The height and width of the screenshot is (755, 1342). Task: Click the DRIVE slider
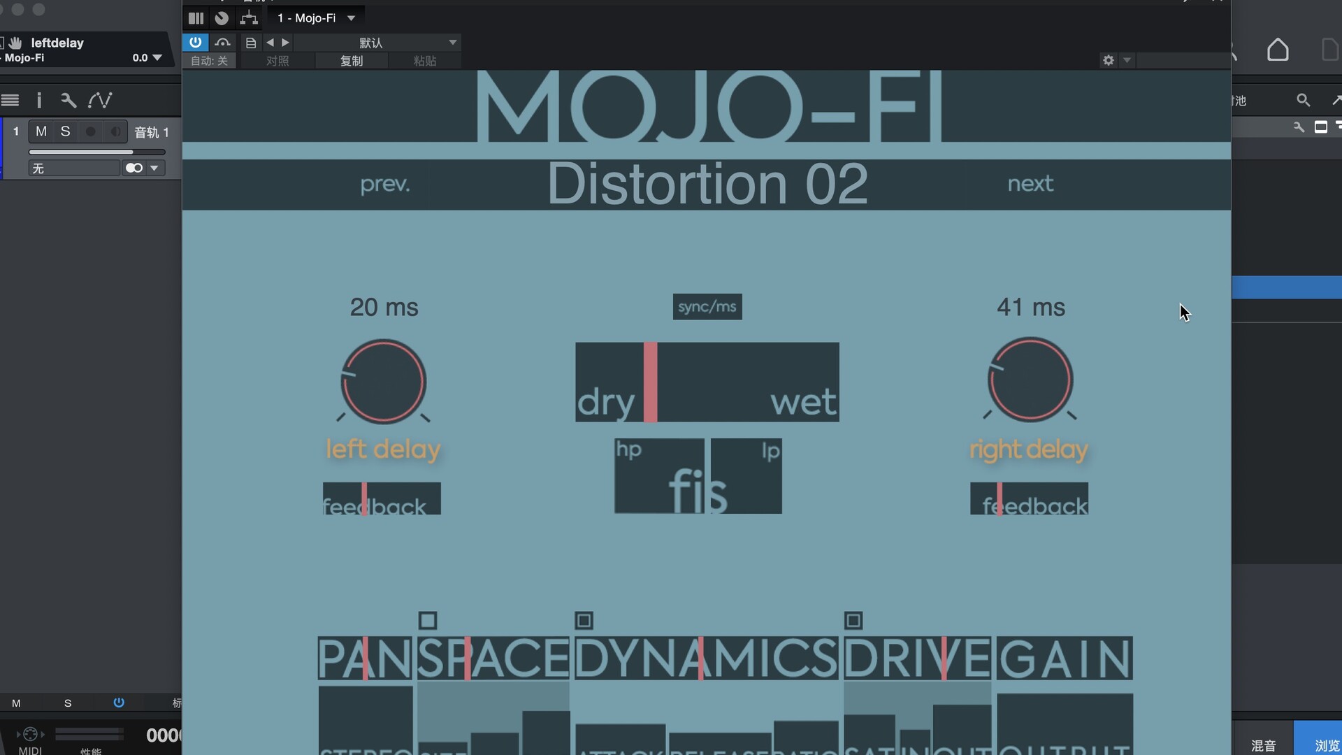click(x=917, y=658)
